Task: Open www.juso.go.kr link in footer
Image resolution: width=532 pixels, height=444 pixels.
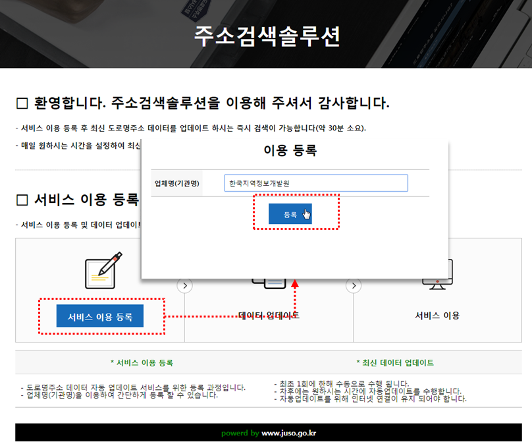Action: click(289, 433)
